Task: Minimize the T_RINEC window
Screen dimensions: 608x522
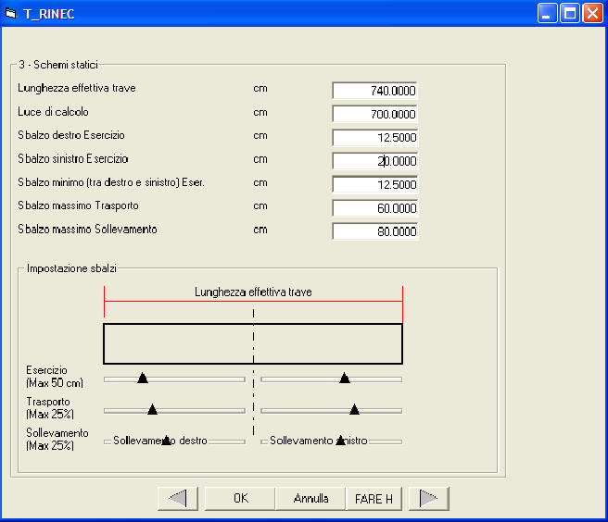Action: click(x=548, y=14)
